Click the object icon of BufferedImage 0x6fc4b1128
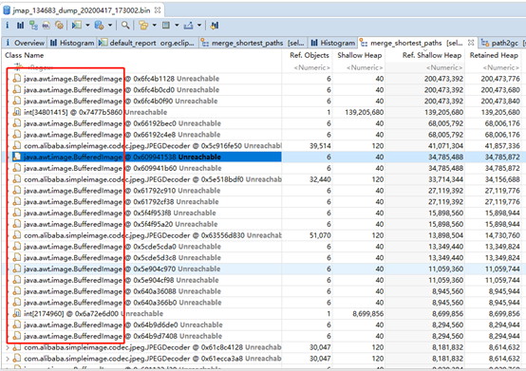The height and width of the screenshot is (371, 526). coord(17,79)
